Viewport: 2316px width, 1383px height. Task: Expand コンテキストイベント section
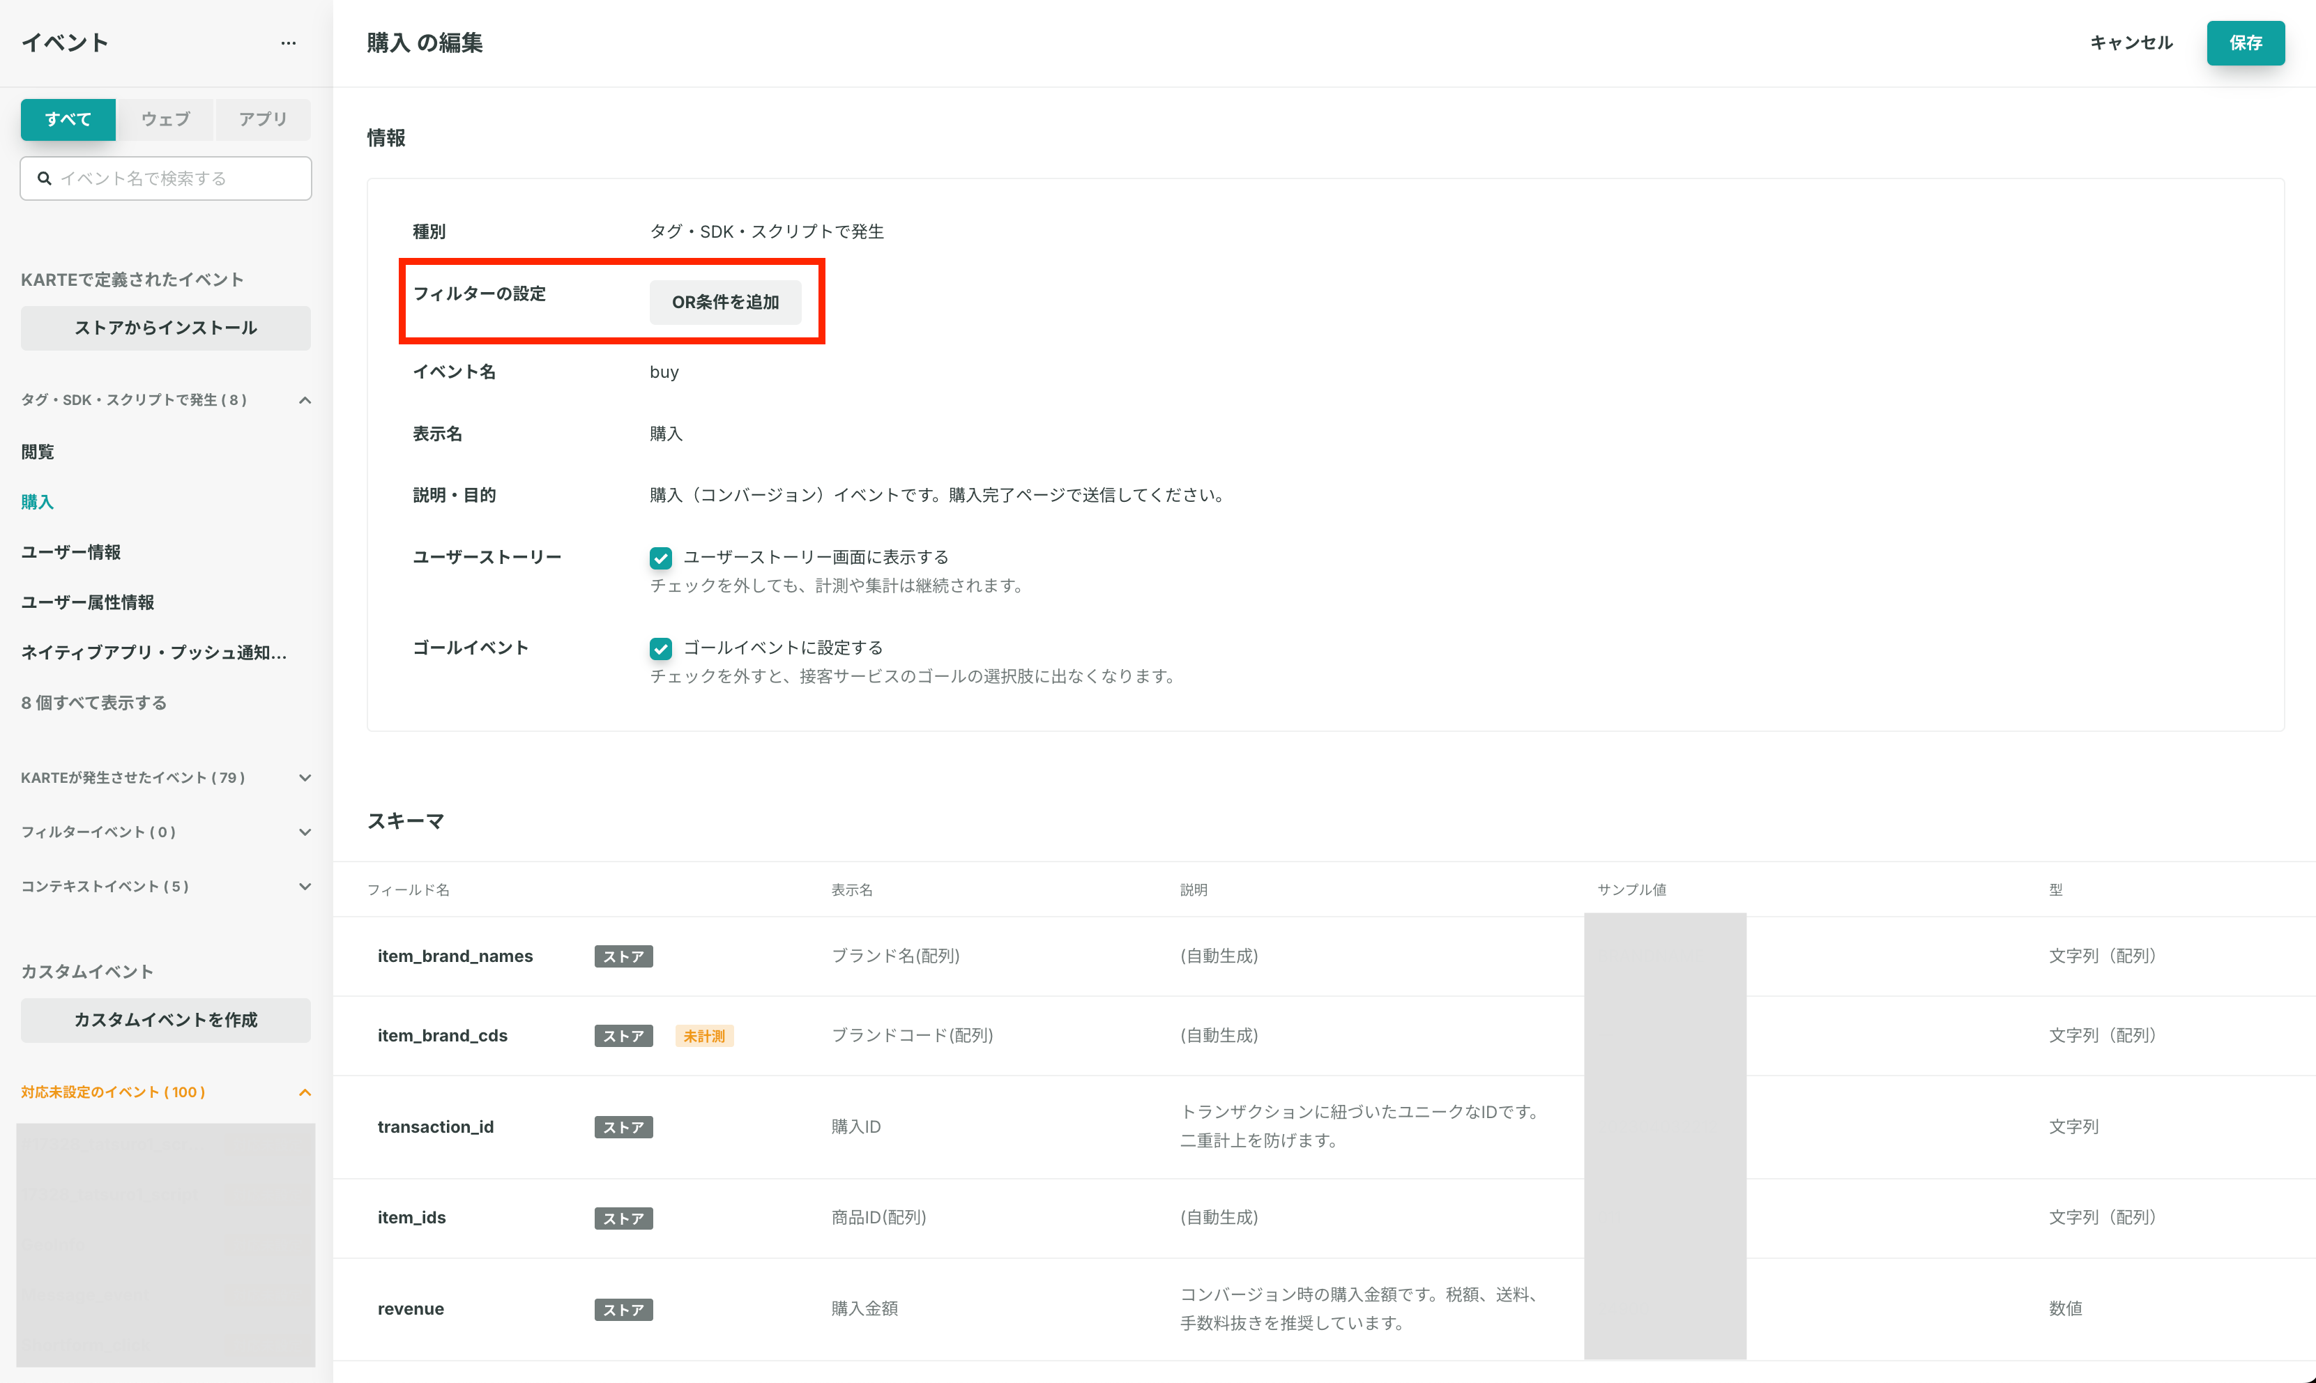(305, 886)
